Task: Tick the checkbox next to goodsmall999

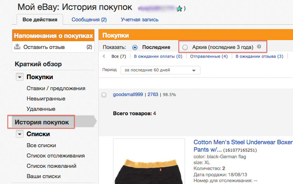Action: [x=104, y=95]
